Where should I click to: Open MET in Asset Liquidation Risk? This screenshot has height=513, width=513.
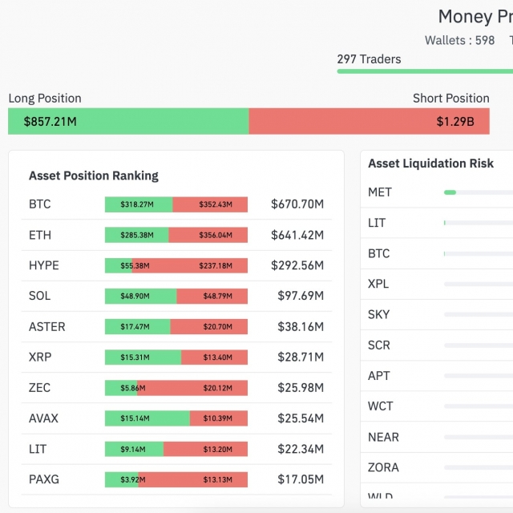click(x=380, y=192)
